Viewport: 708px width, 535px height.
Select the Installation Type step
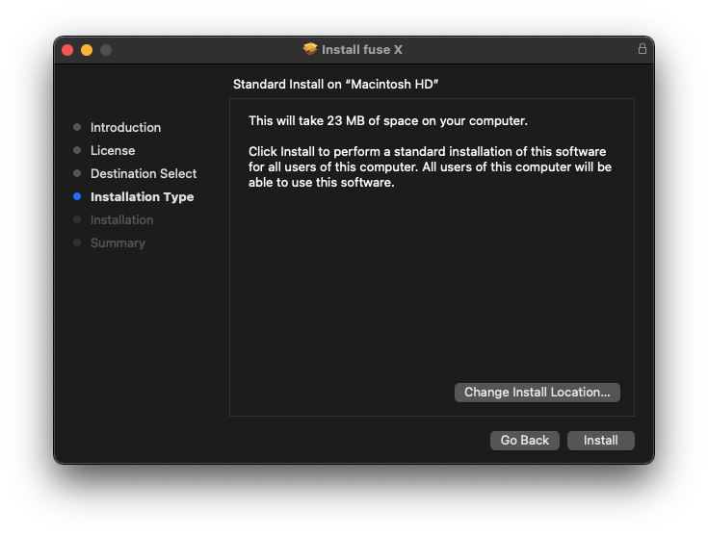tap(143, 197)
